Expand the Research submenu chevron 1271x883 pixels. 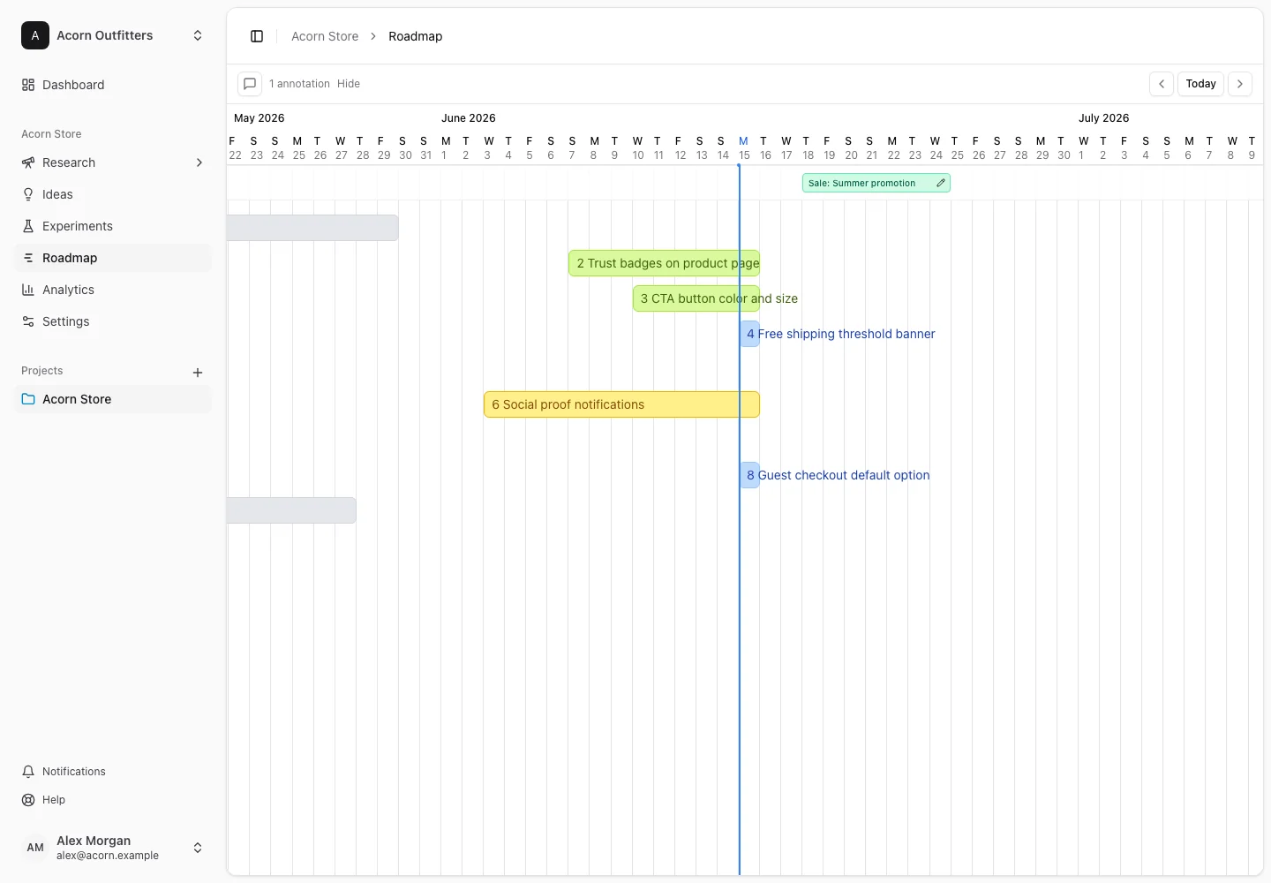click(x=199, y=162)
